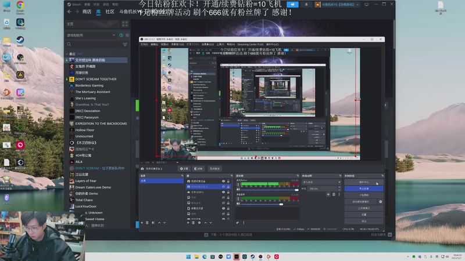This screenshot has width=465, height=261.
Task: Open advanced filter icon beside Steam search
Action: point(125,45)
